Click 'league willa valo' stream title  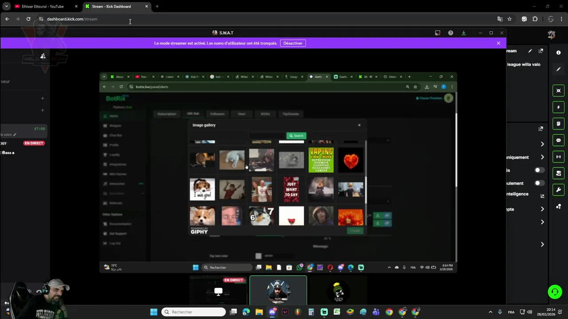pos(524,64)
